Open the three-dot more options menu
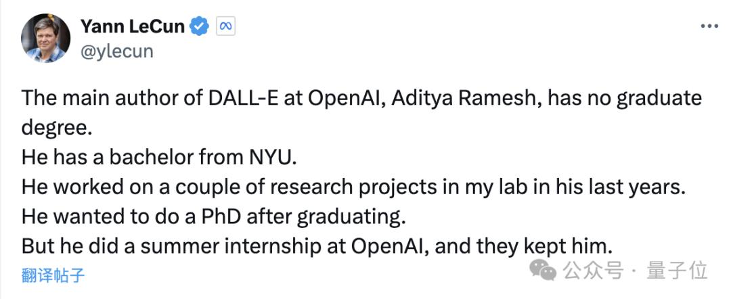Screen dimensions: 731x299 pos(709,26)
